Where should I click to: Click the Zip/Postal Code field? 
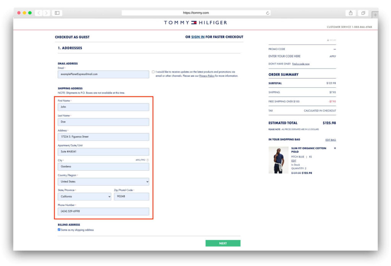131,197
